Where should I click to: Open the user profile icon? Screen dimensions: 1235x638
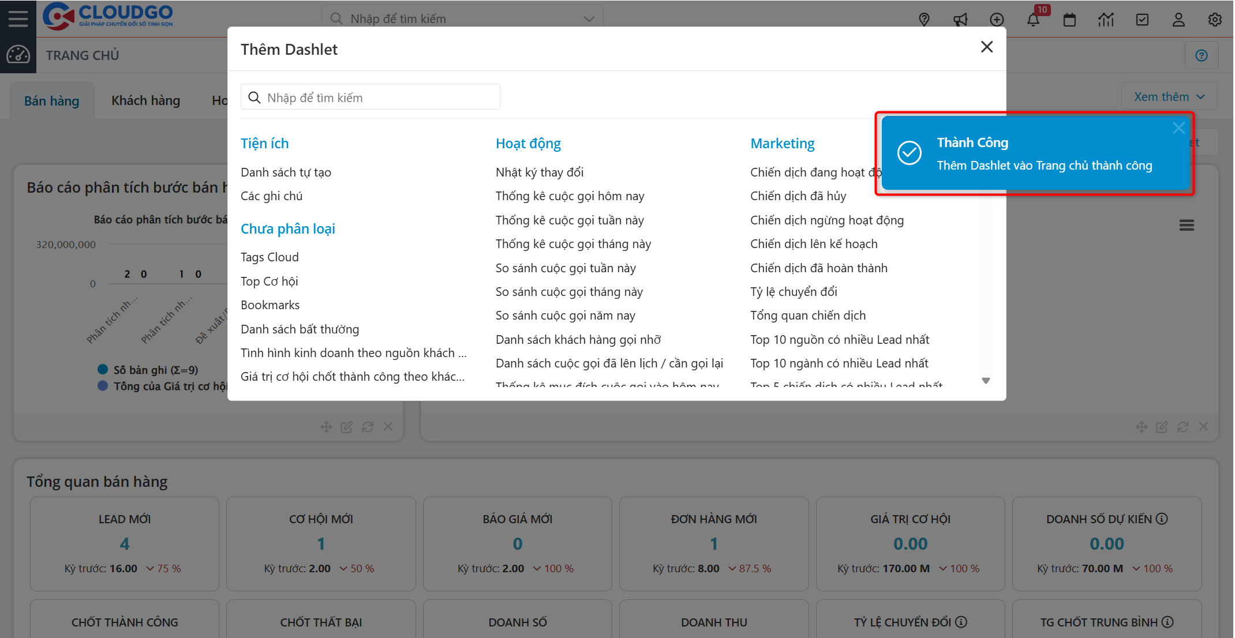(1178, 19)
